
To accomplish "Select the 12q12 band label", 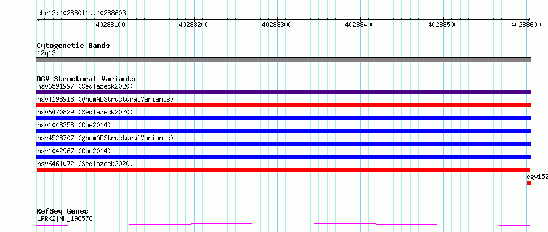I will tap(46, 54).
